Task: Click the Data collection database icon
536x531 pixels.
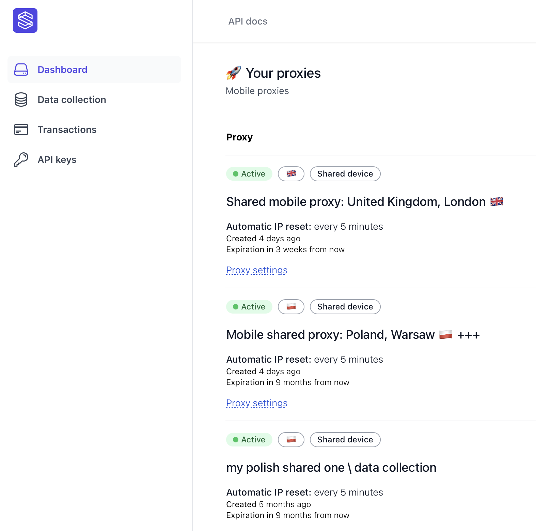Action: (x=21, y=100)
